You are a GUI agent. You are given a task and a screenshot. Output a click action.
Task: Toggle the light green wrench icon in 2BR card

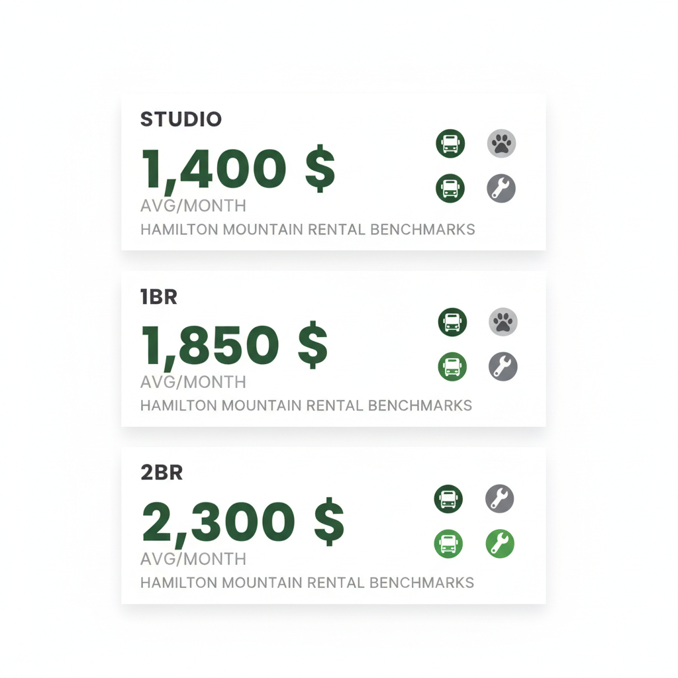pos(499,544)
